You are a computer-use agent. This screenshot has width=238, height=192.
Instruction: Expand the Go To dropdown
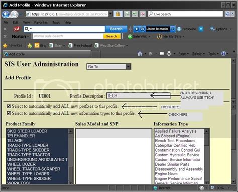click(128, 67)
